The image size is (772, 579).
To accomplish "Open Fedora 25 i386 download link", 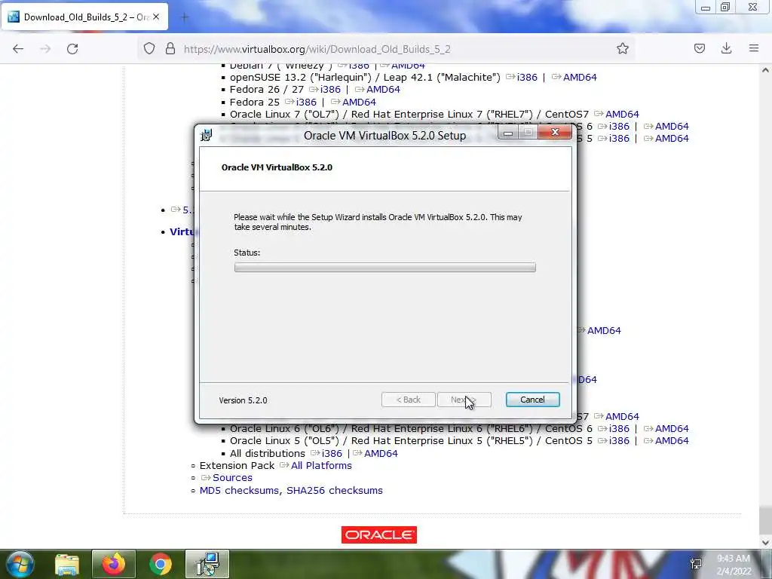I will pyautogui.click(x=306, y=102).
